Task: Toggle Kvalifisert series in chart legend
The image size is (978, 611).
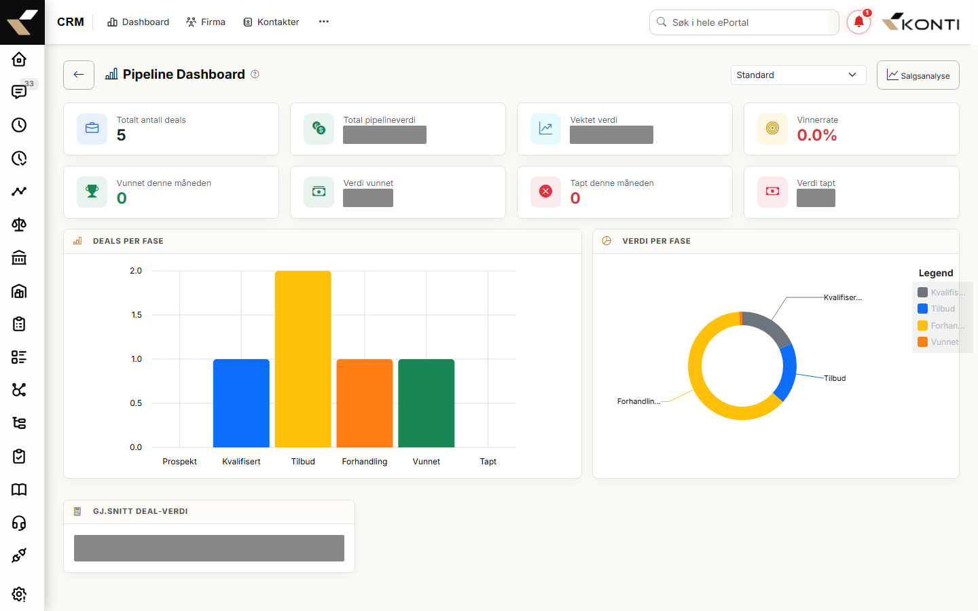Action: pyautogui.click(x=941, y=293)
